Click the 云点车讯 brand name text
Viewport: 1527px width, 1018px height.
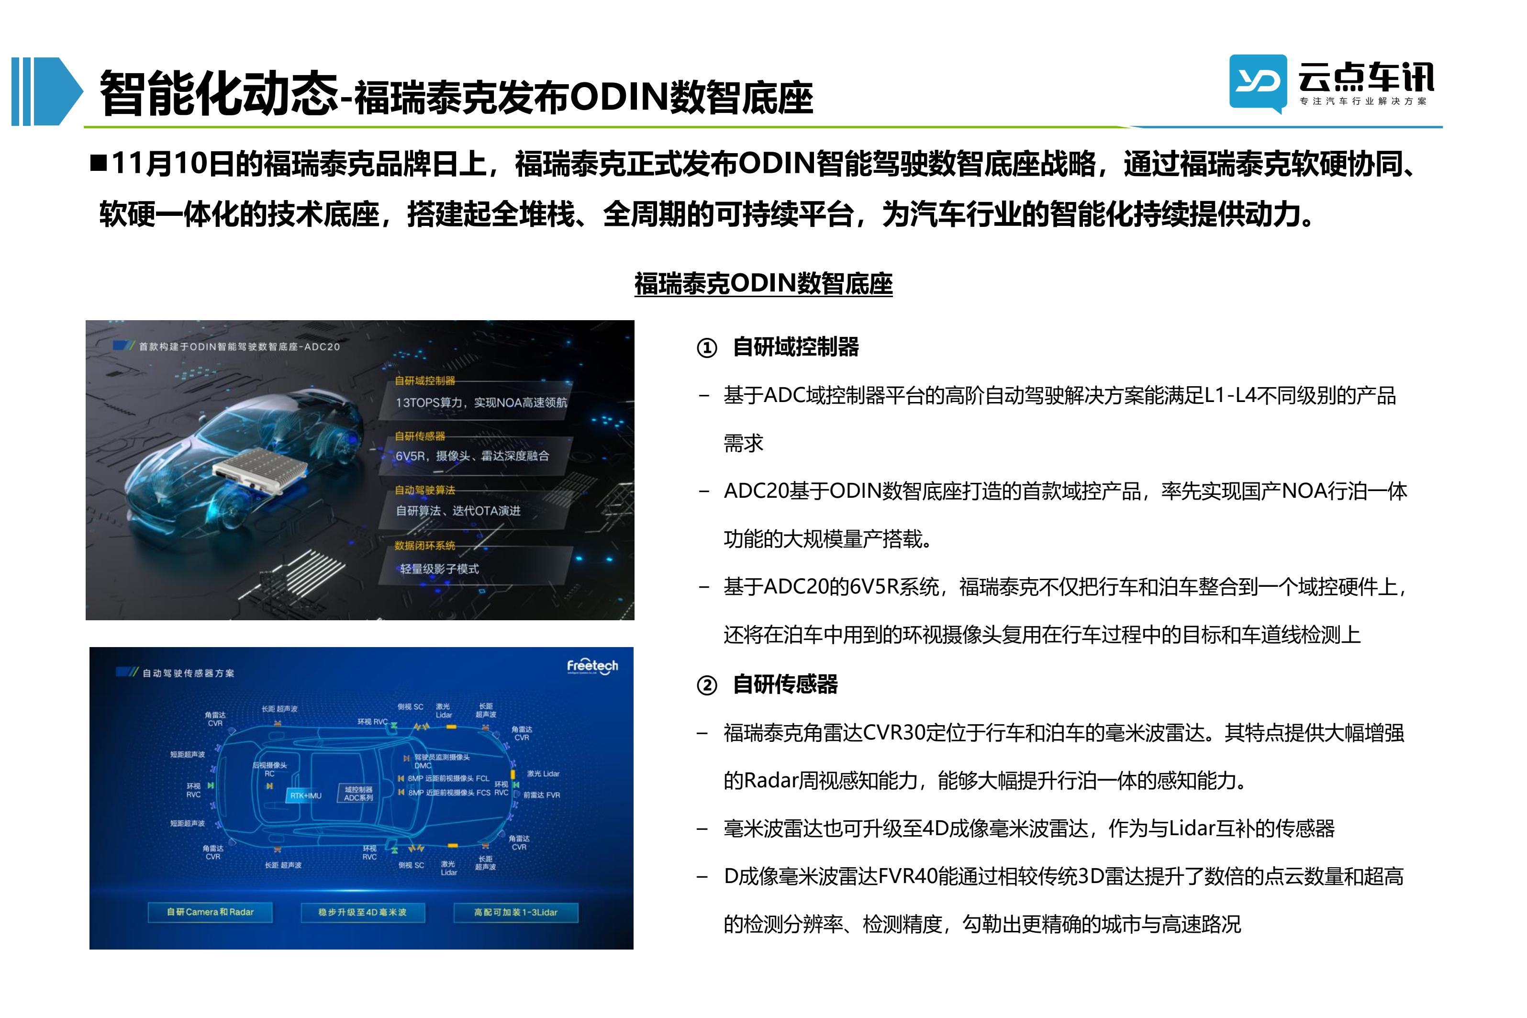click(x=1366, y=77)
